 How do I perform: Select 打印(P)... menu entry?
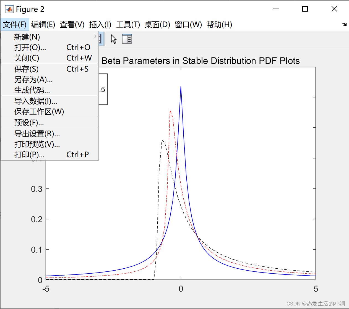click(50, 155)
